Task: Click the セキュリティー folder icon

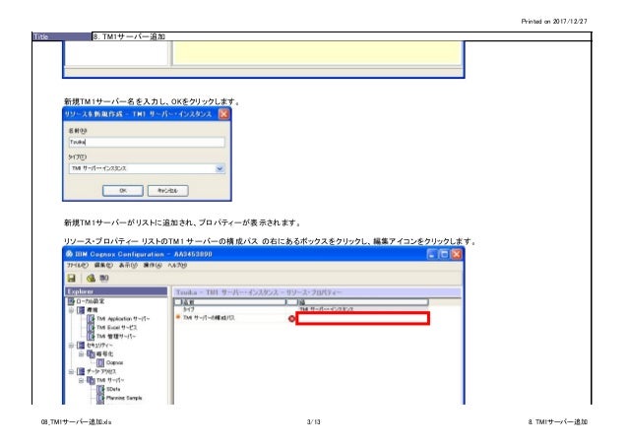Action: coord(81,345)
